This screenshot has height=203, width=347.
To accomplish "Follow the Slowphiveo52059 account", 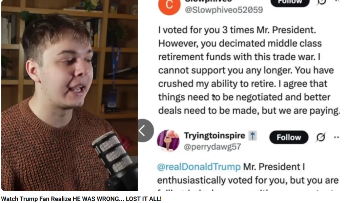I will pos(290,2).
